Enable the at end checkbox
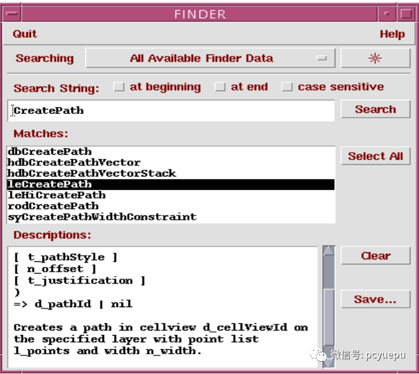Image resolution: width=419 pixels, height=374 pixels. (220, 87)
